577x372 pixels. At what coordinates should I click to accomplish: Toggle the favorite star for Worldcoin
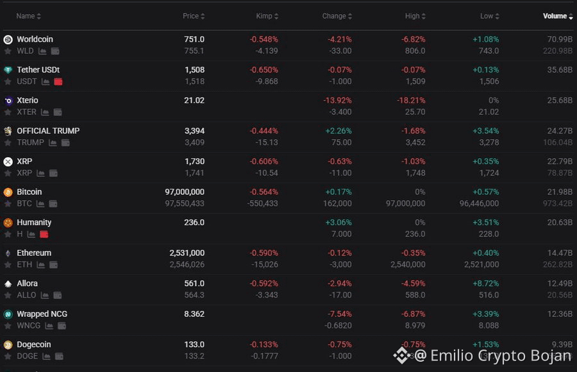tap(8, 51)
